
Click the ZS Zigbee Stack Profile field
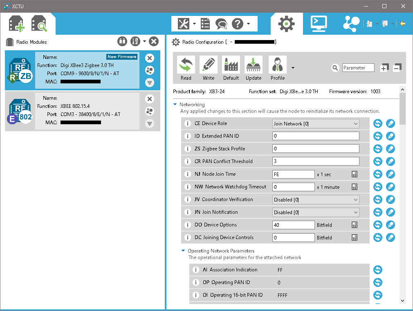(316, 149)
